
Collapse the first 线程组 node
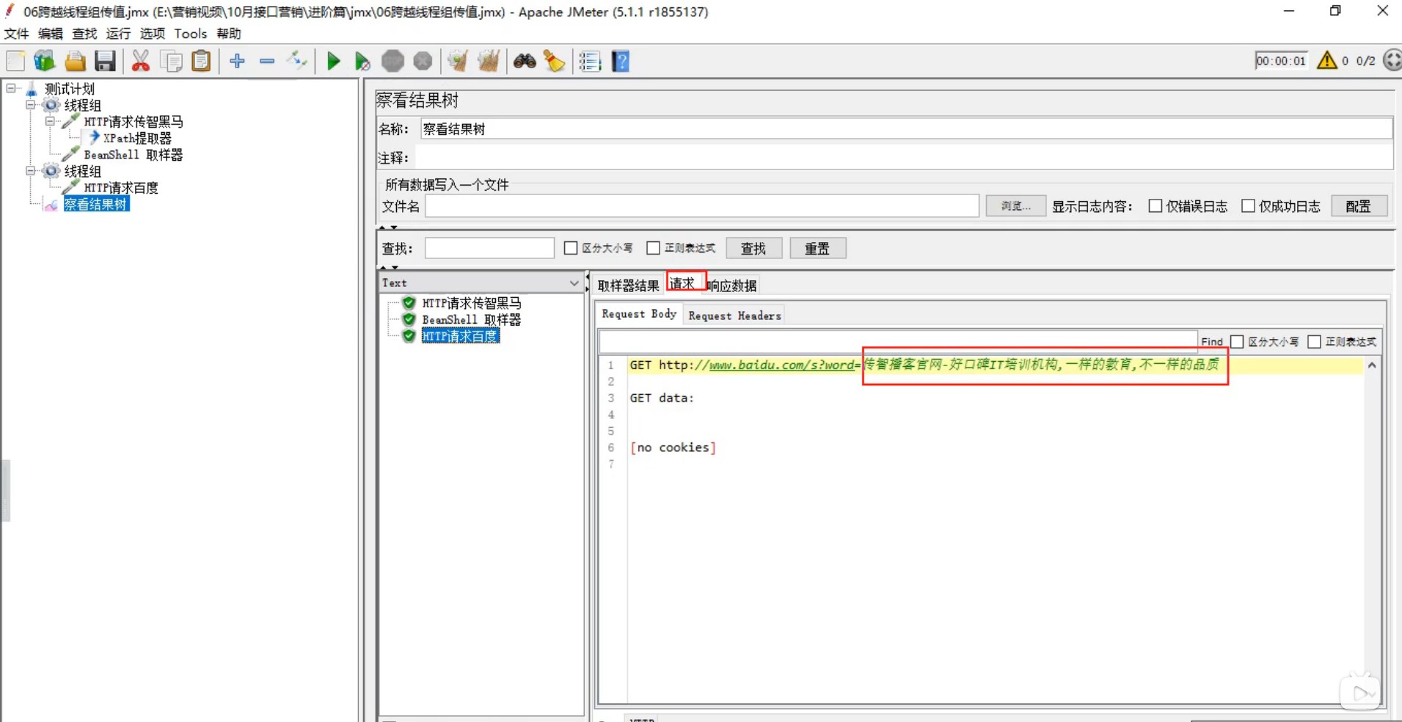tap(31, 105)
